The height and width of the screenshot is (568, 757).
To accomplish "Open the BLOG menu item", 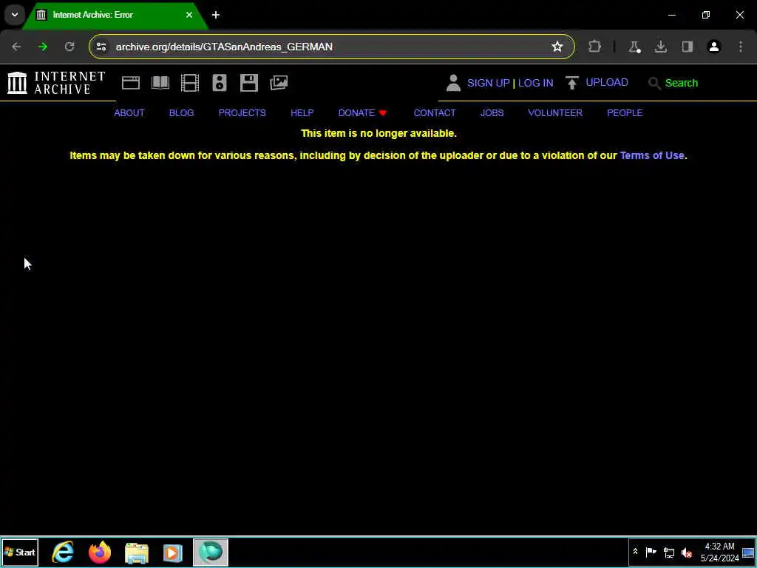I will (182, 113).
